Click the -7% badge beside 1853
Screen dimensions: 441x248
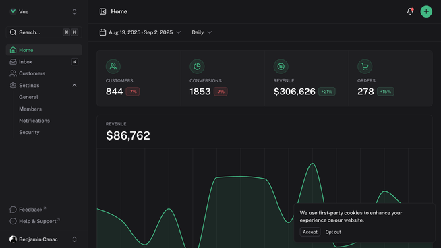220,92
